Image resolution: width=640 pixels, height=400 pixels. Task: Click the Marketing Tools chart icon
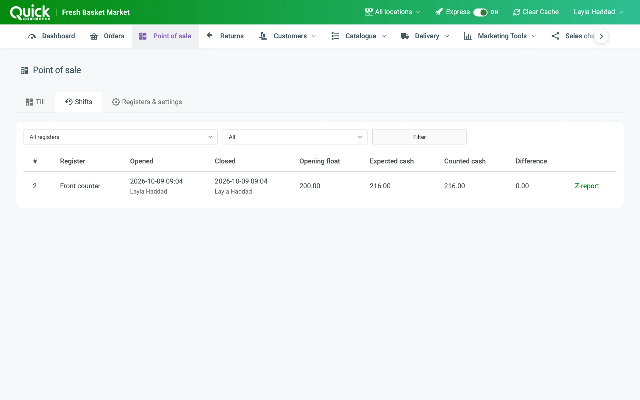coord(468,36)
